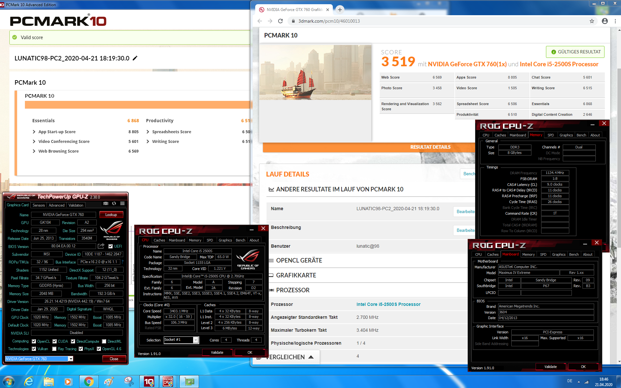Open Windows Media Player from taskbar

click(68, 382)
